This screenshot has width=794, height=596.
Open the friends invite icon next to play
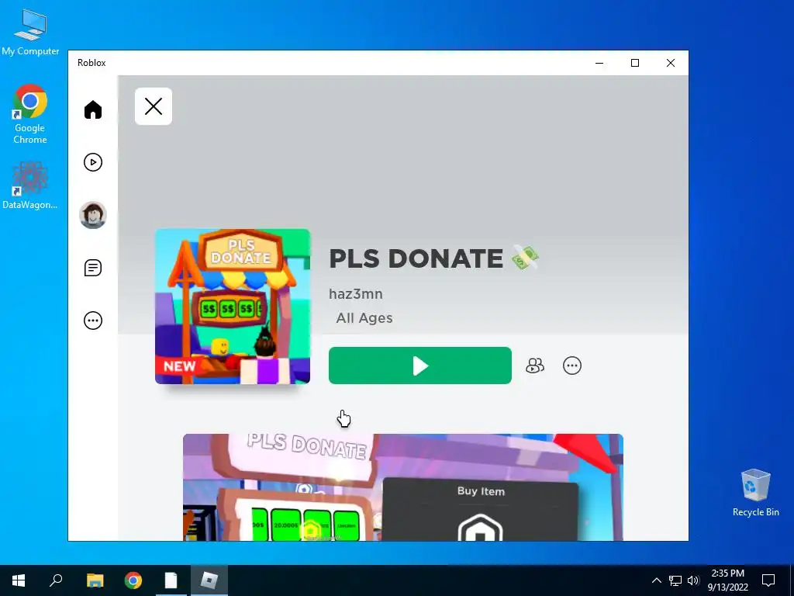535,366
